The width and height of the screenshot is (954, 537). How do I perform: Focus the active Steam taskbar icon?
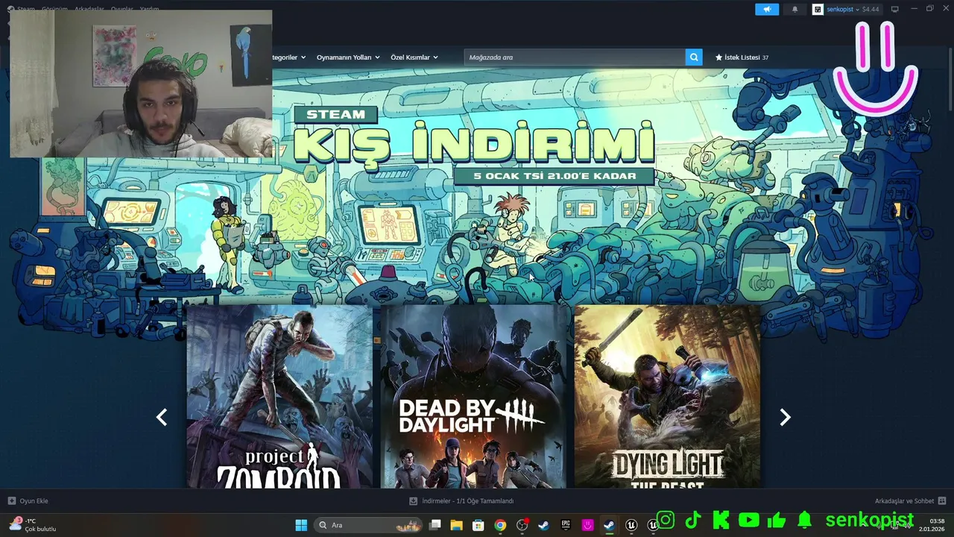point(609,525)
